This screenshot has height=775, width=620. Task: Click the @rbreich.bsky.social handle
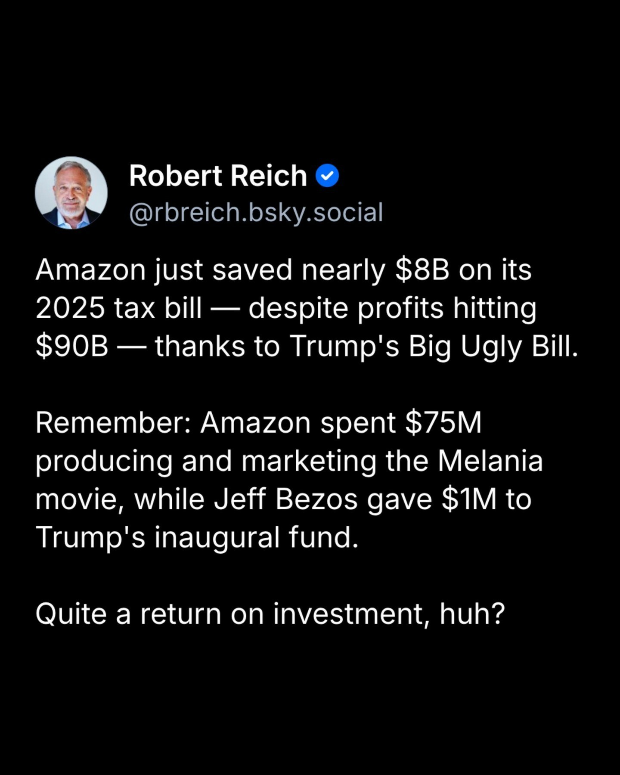[x=256, y=212]
